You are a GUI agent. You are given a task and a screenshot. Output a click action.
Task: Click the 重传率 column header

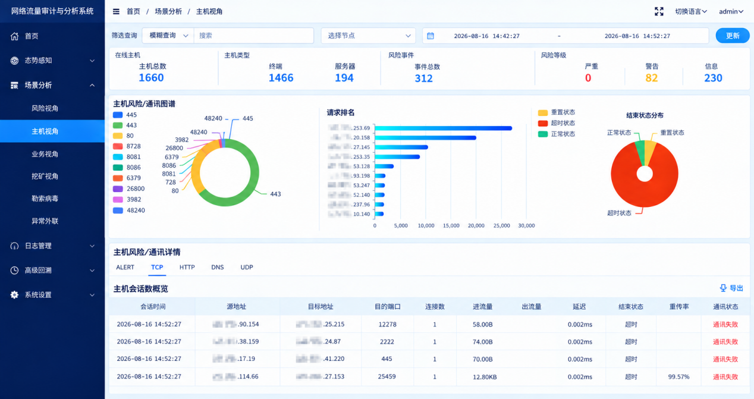coord(678,307)
